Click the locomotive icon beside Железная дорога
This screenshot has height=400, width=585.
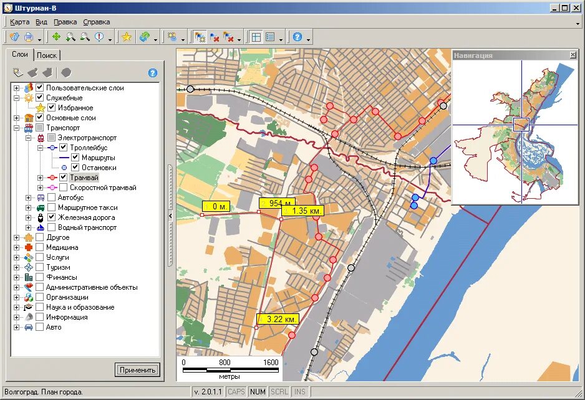click(41, 217)
